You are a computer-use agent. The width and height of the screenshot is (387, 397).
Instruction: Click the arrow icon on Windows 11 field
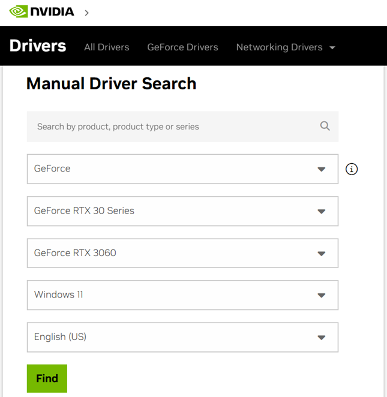tap(321, 296)
